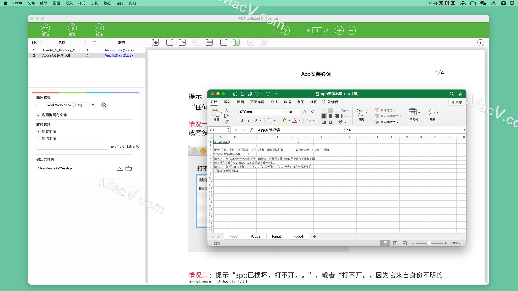
Task: Increase font size with larger A icon
Action: tap(305, 112)
